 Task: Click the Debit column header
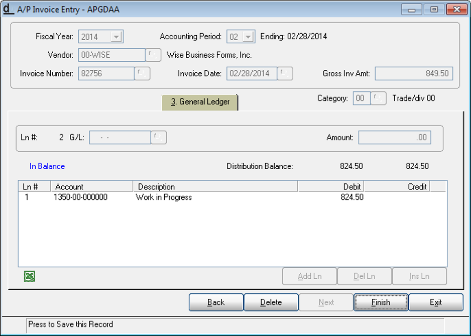click(331, 187)
